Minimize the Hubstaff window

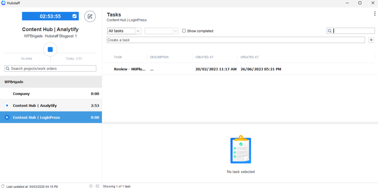[347, 3]
